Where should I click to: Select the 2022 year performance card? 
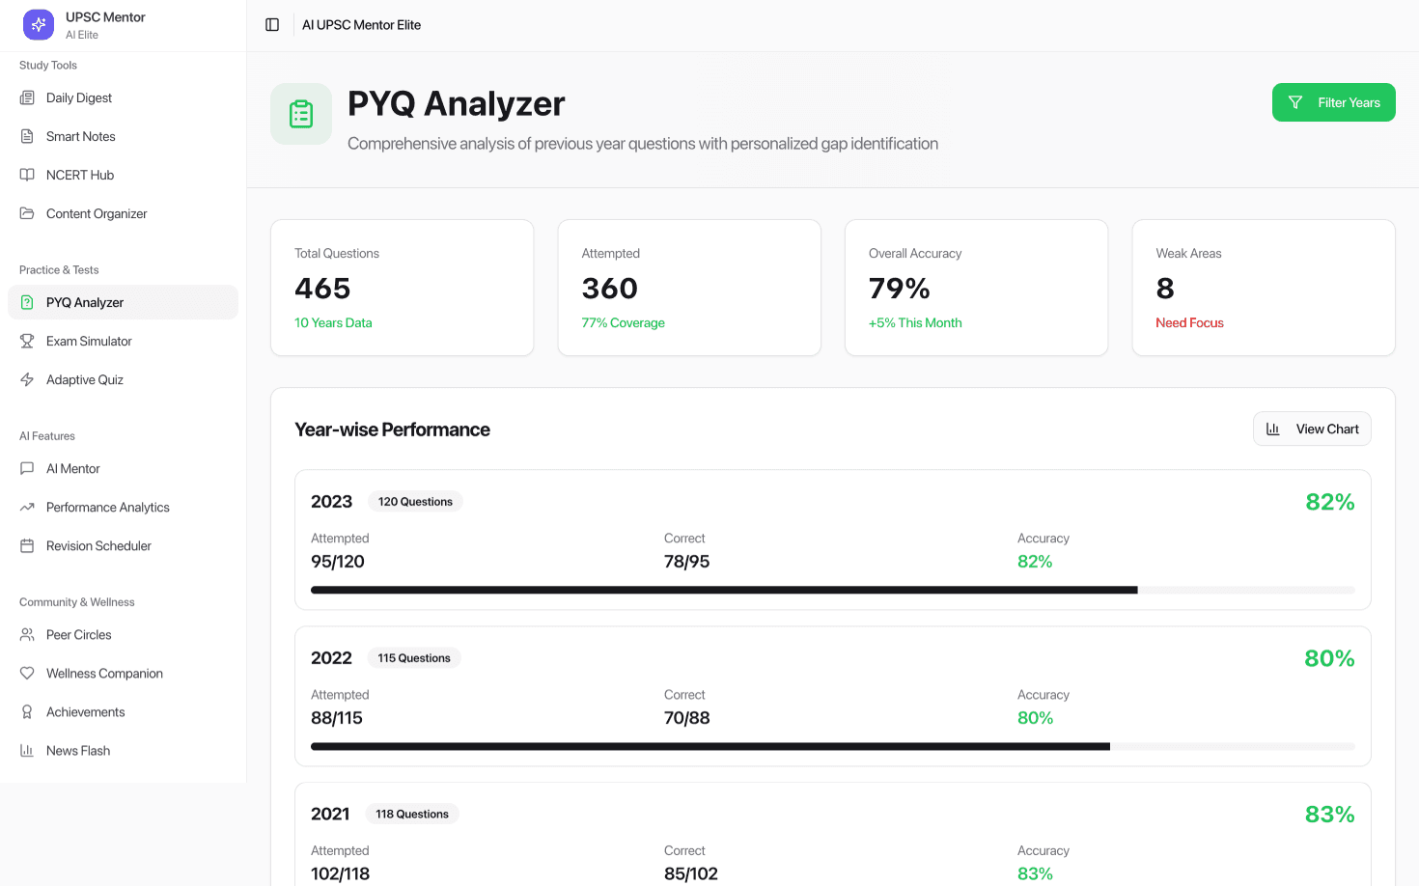(x=833, y=696)
